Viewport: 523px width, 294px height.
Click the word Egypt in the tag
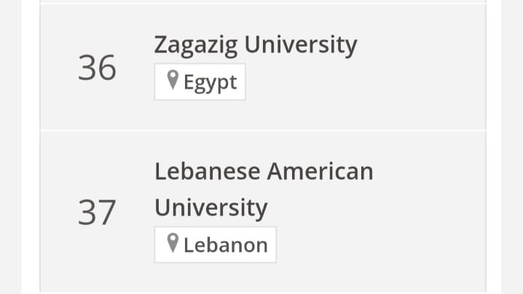click(210, 82)
